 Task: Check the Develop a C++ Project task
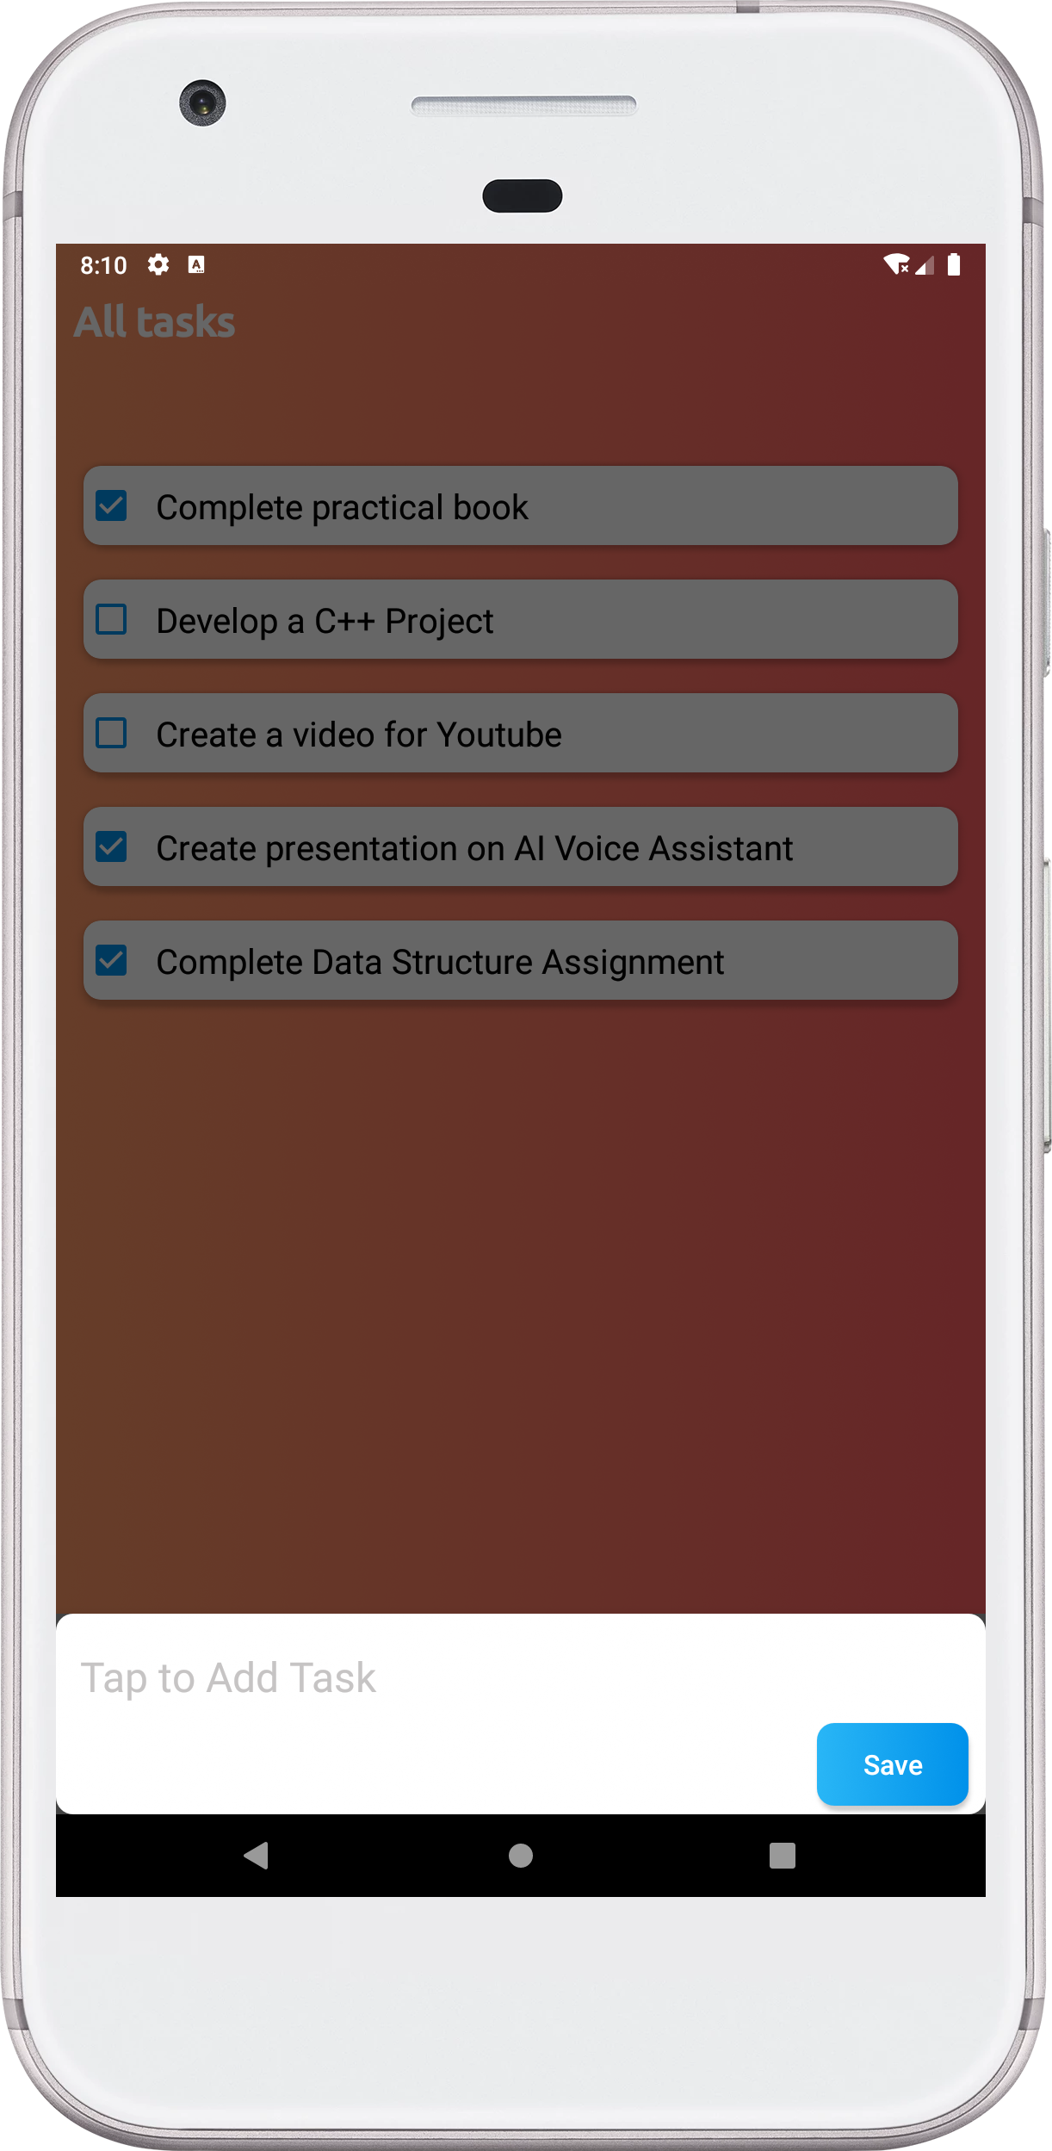[112, 620]
